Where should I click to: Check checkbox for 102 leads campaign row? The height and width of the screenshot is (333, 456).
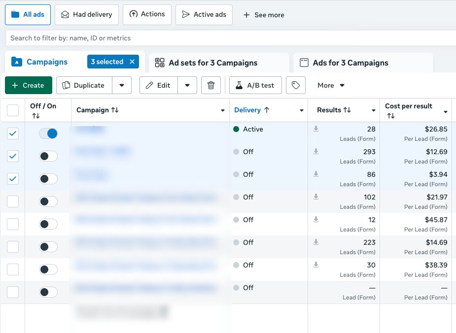pyautogui.click(x=13, y=201)
